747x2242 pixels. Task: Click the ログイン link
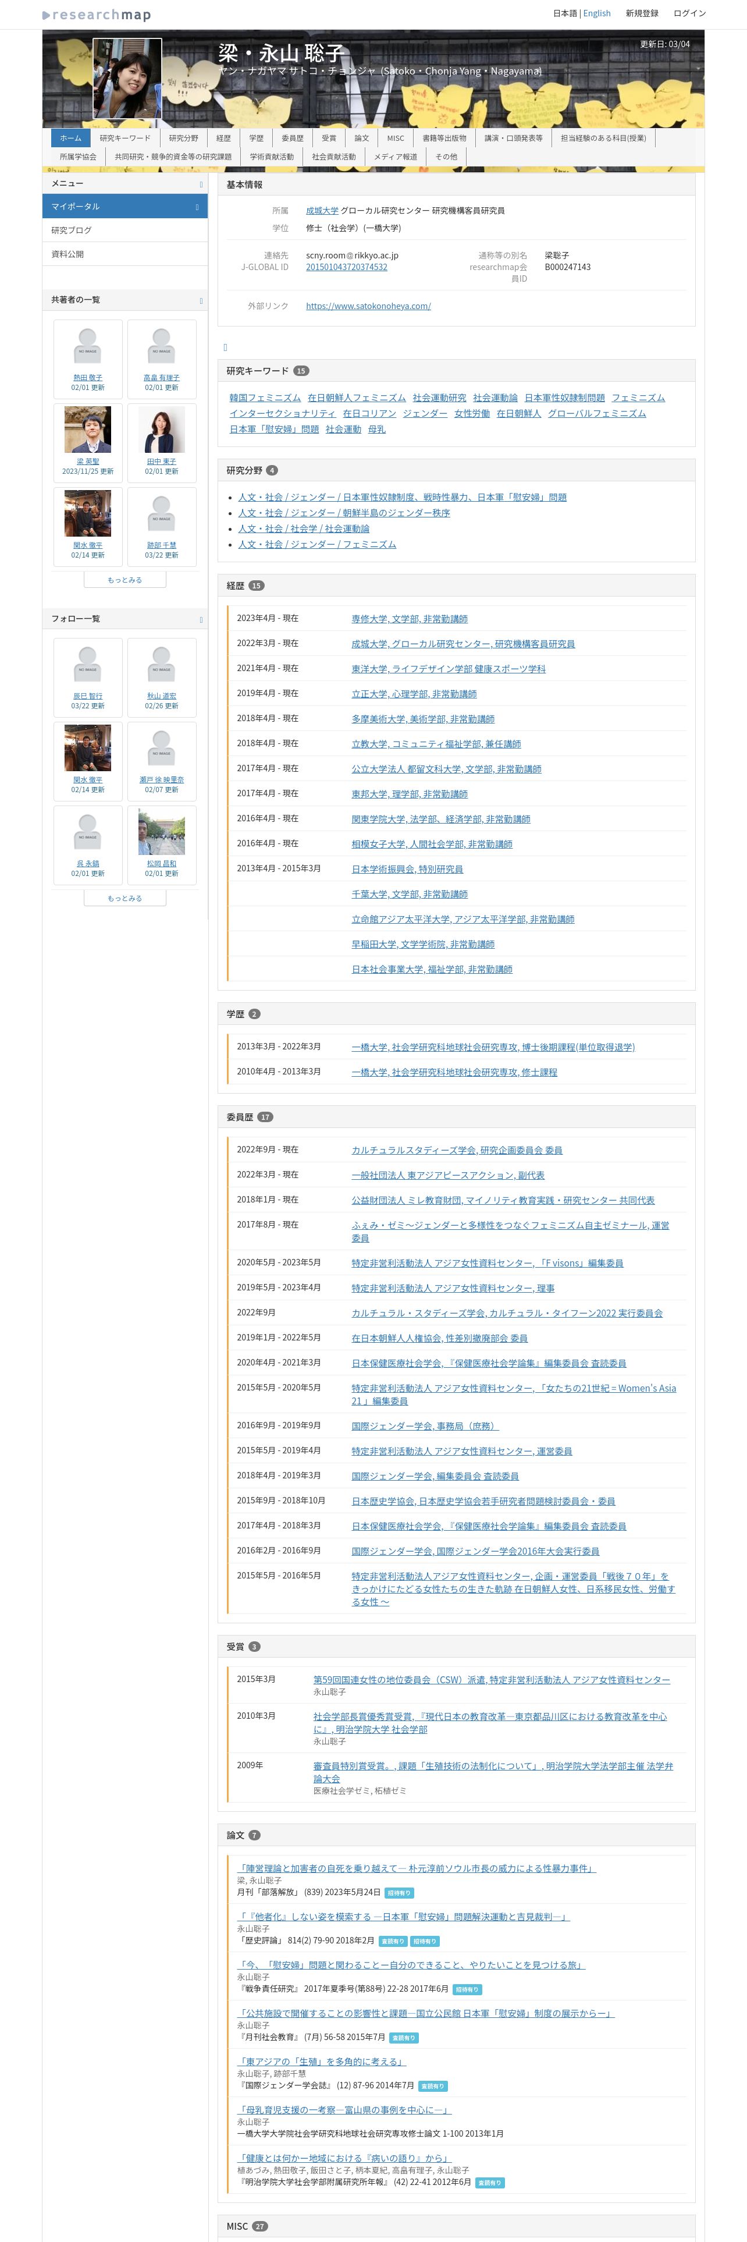pos(689,13)
